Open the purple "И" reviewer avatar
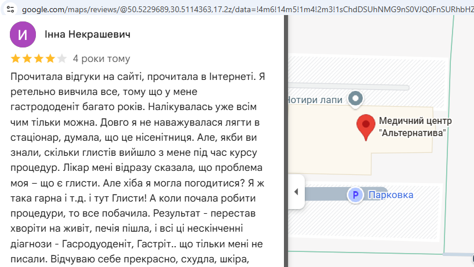474x267 pixels. pyautogui.click(x=23, y=34)
